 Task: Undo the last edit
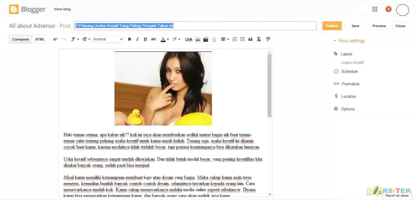tap(56, 39)
